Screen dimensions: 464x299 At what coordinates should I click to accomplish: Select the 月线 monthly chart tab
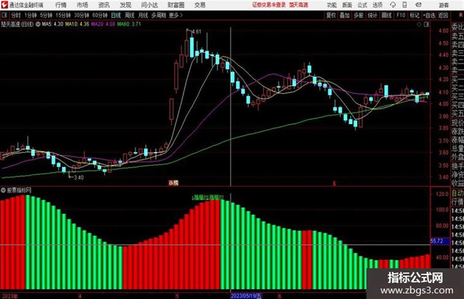click(143, 15)
